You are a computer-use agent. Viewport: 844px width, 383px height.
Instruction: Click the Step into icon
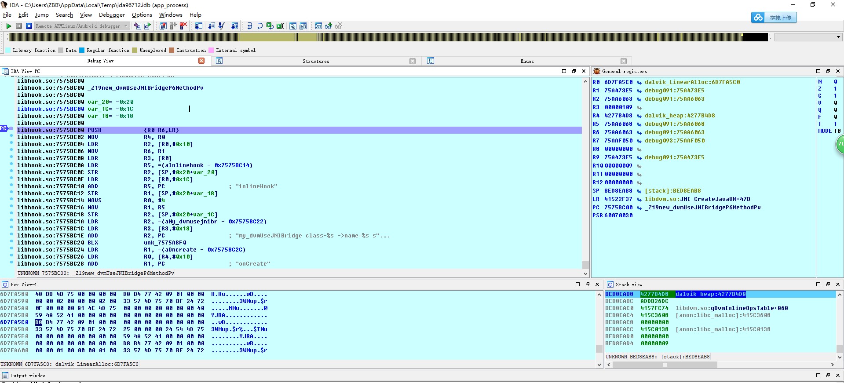coord(250,26)
